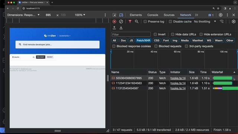Viewport: 238px width, 134px height.
Task: Click the inspect element picker icon
Action: (x=114, y=15)
